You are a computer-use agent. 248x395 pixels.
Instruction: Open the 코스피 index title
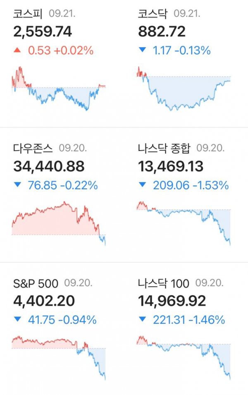(x=28, y=13)
